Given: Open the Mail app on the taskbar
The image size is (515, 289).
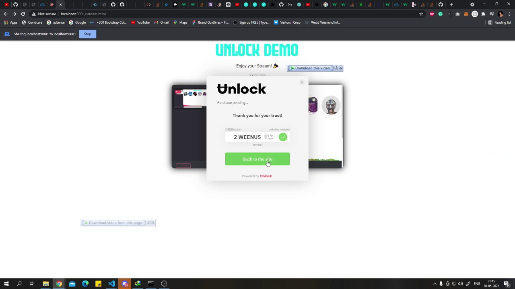Looking at the screenshot, I should [72, 284].
